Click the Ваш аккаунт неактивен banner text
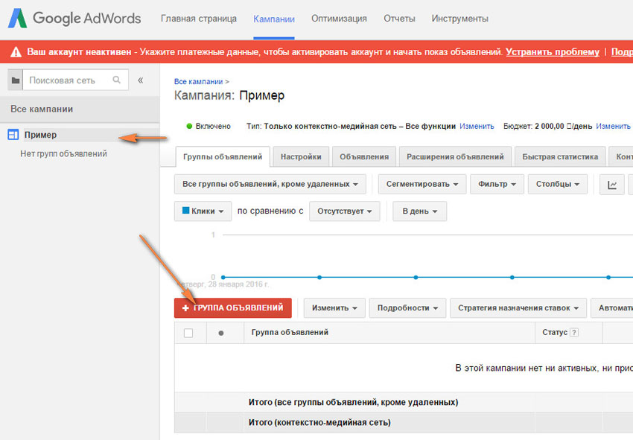633x440 pixels. pyautogui.click(x=79, y=52)
